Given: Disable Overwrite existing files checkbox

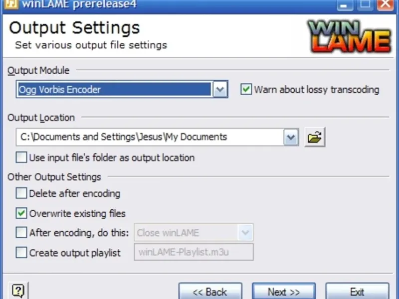Looking at the screenshot, I should 21,213.
